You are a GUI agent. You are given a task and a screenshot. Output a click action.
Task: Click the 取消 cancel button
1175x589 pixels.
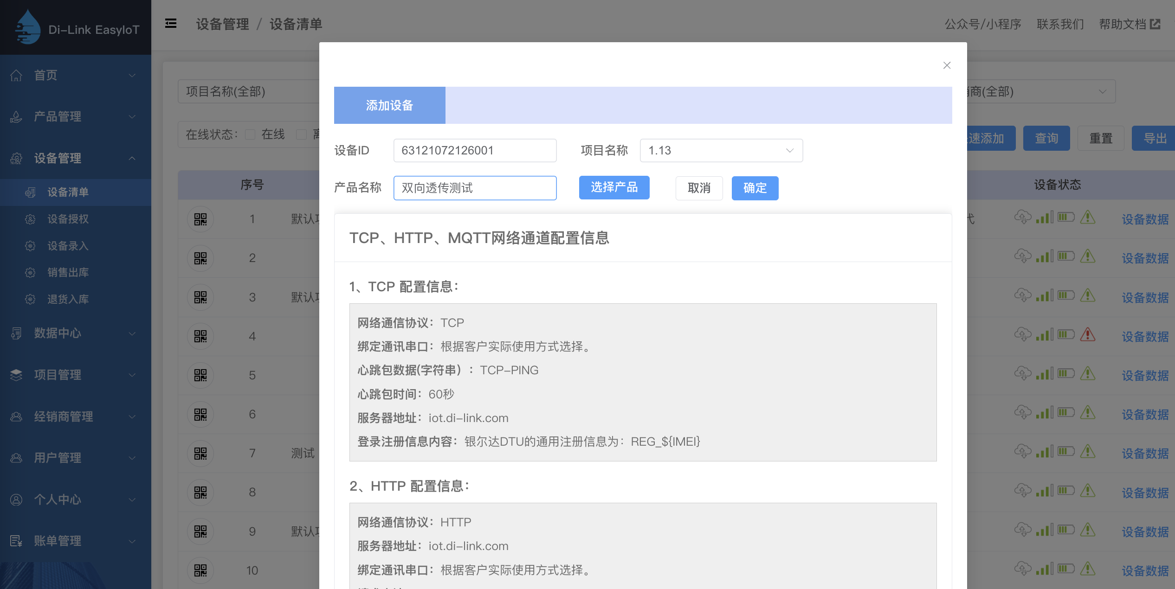click(x=699, y=188)
